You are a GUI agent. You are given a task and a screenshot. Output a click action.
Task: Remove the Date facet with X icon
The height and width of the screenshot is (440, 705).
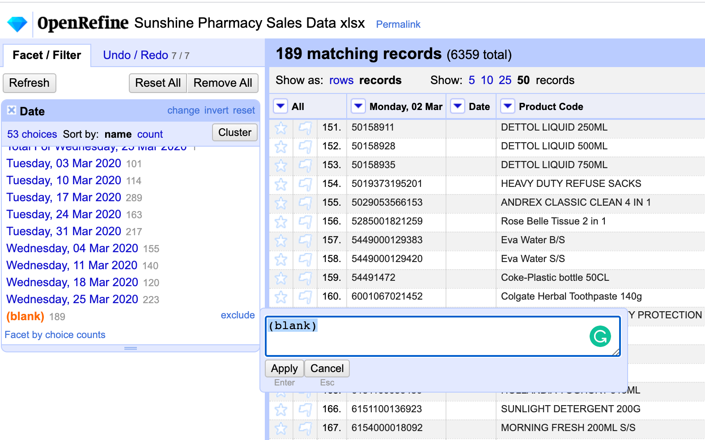12,110
